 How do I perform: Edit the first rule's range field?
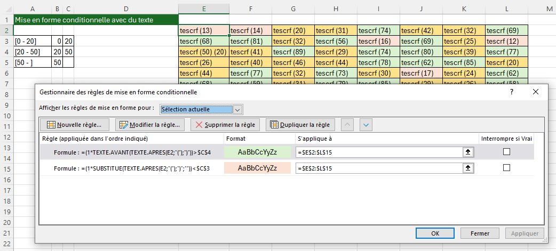[x=379, y=152]
